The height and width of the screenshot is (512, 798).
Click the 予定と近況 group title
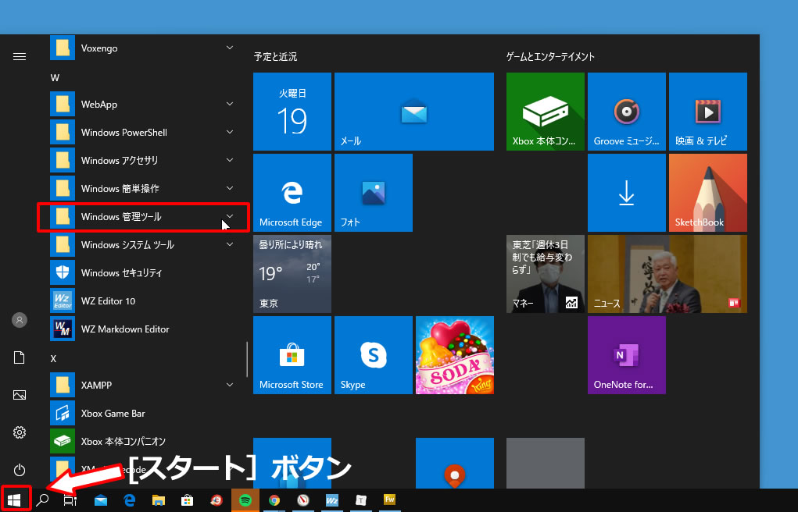[x=275, y=56]
